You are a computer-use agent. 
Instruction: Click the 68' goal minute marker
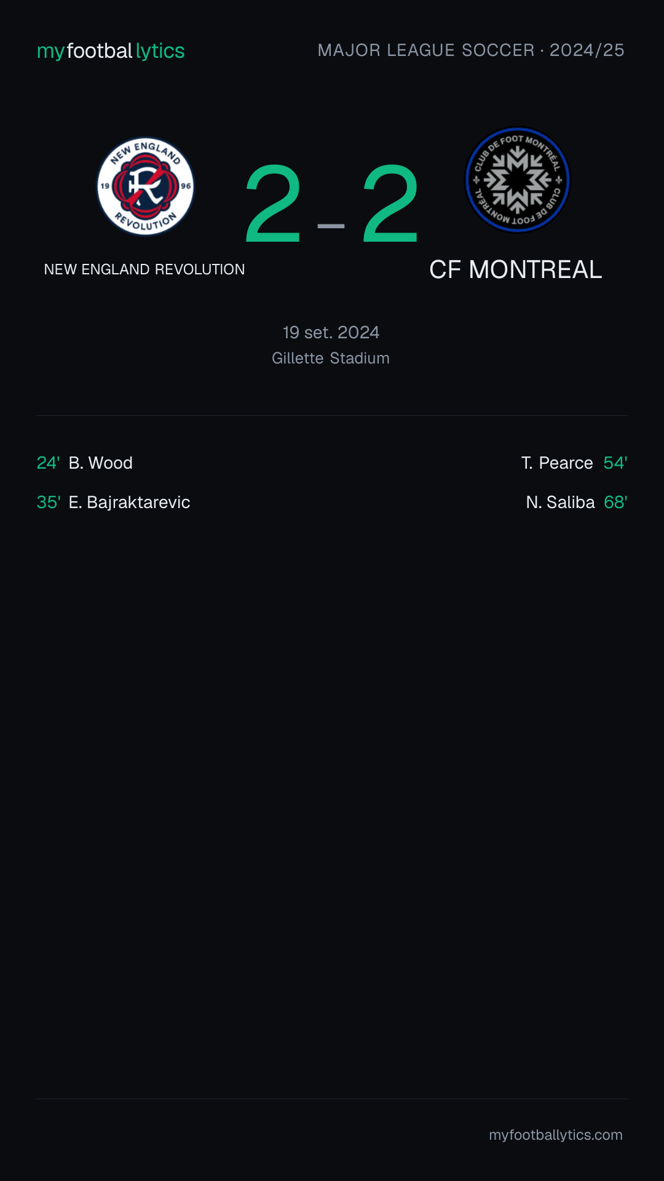click(615, 502)
